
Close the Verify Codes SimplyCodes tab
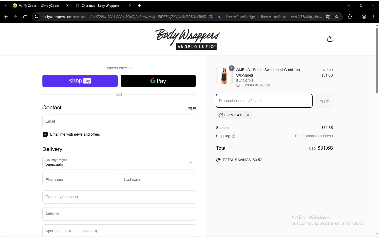tap(67, 5)
